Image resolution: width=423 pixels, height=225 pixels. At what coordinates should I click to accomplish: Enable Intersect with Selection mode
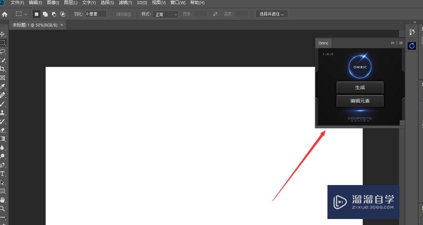click(63, 14)
